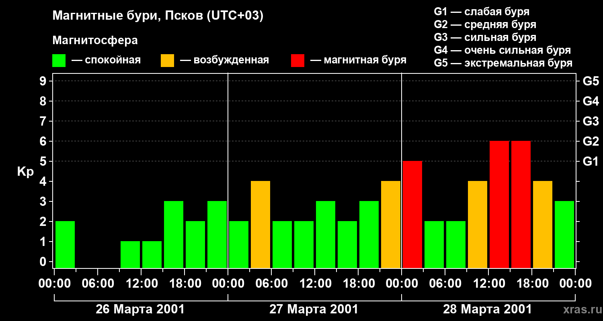Click the 'G4 — очень сильная буря' description
Image resolution: width=603 pixels, height=321 pixels.
point(503,50)
